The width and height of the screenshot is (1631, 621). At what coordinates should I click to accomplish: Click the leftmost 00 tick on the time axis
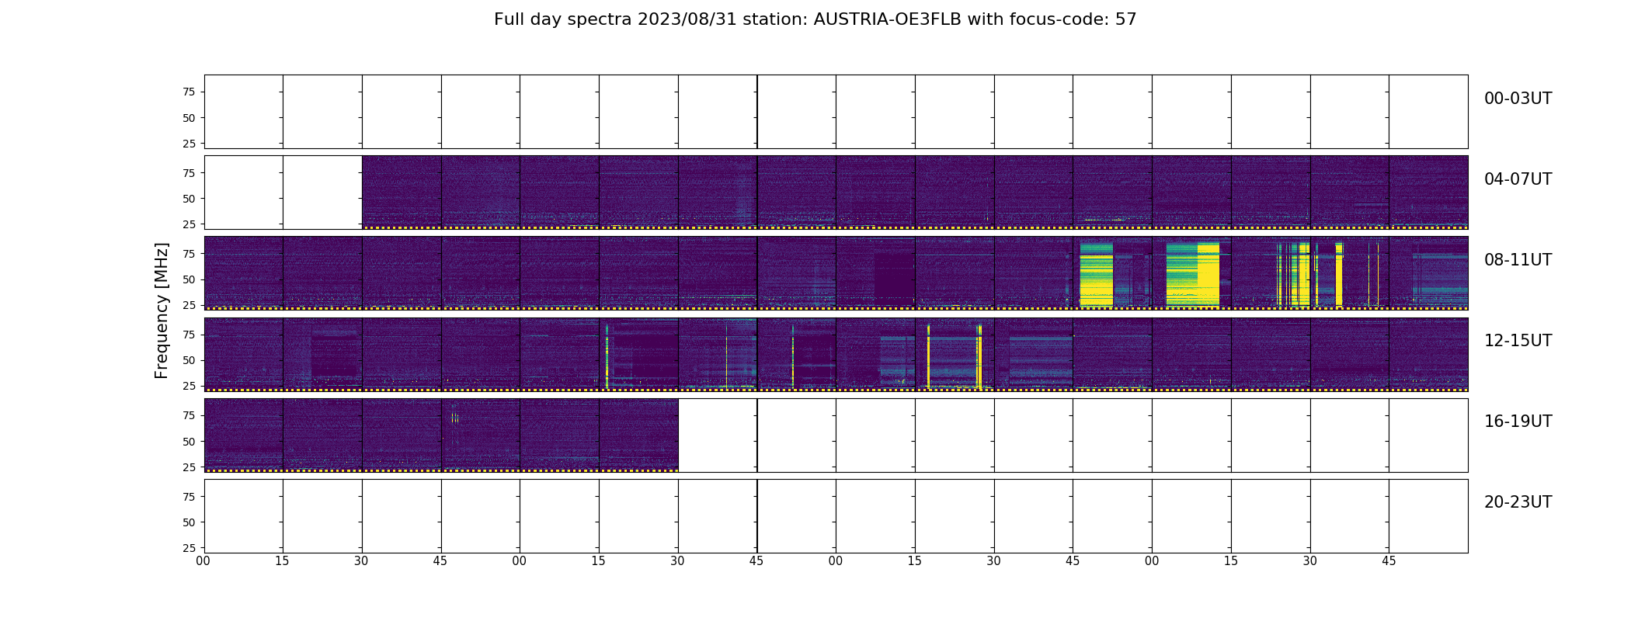click(203, 561)
